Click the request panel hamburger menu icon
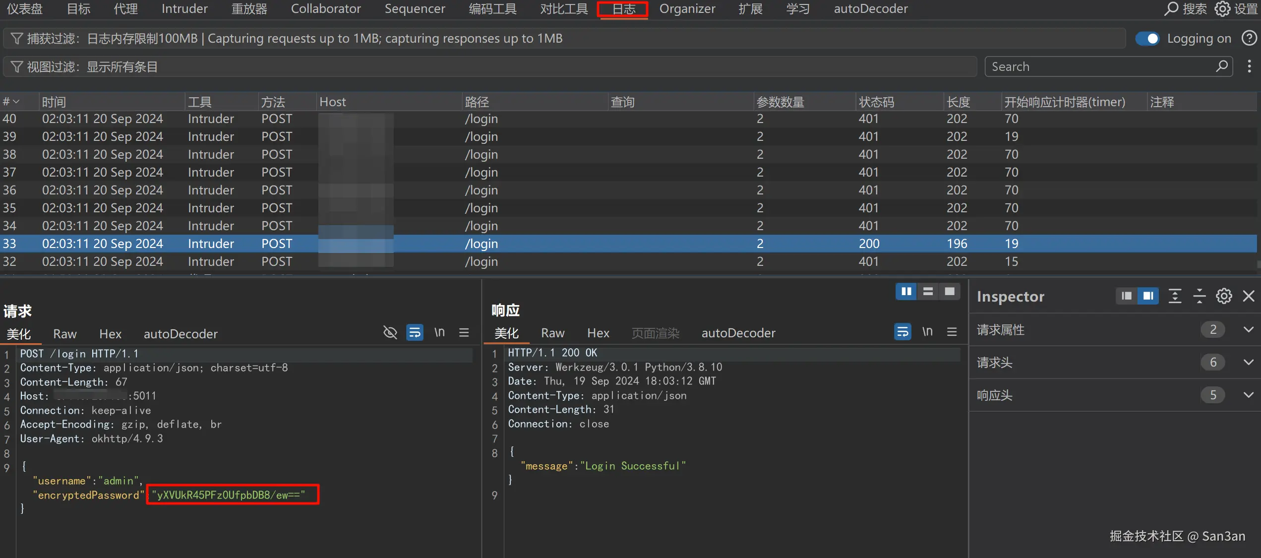This screenshot has width=1261, height=558. [x=464, y=333]
